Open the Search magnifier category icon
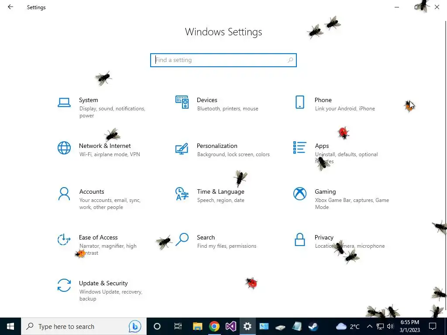Screen dimensions: 447x335 pyautogui.click(x=182, y=239)
